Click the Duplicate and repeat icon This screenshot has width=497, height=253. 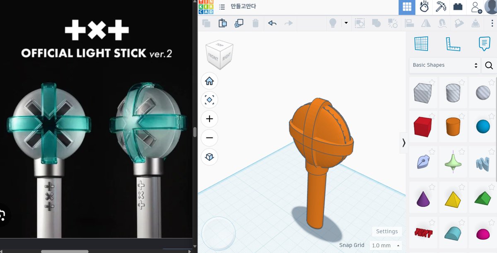pyautogui.click(x=239, y=23)
